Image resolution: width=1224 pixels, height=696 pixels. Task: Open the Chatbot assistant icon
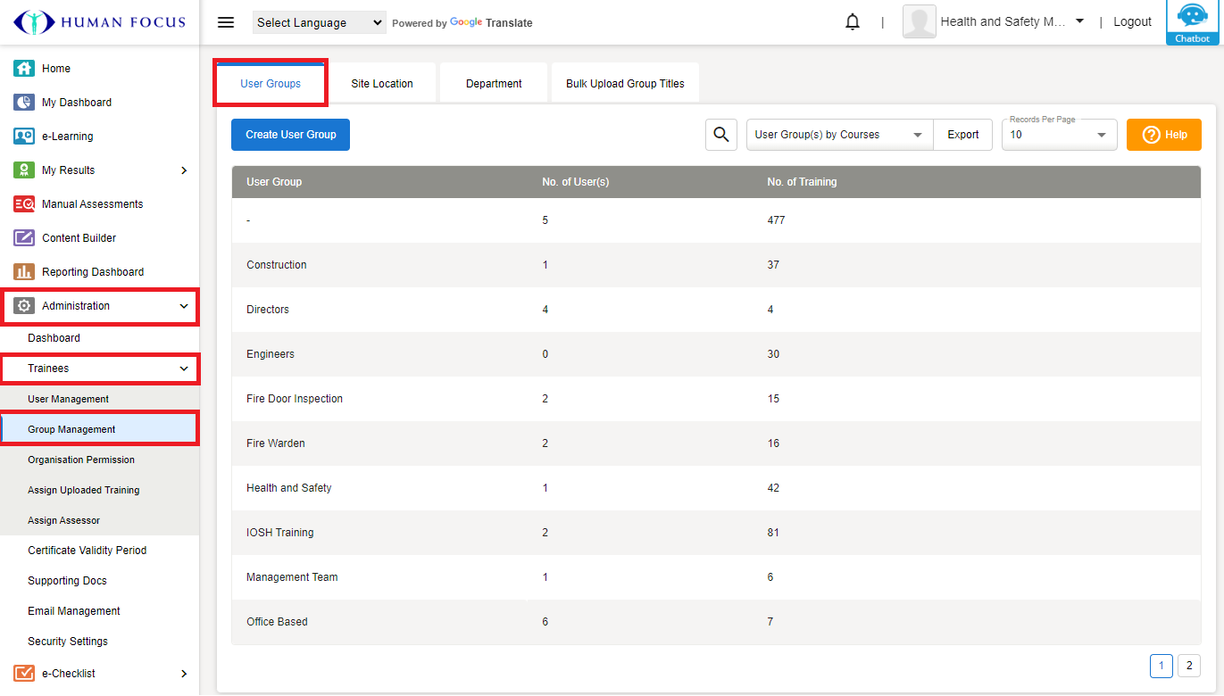[1193, 21]
